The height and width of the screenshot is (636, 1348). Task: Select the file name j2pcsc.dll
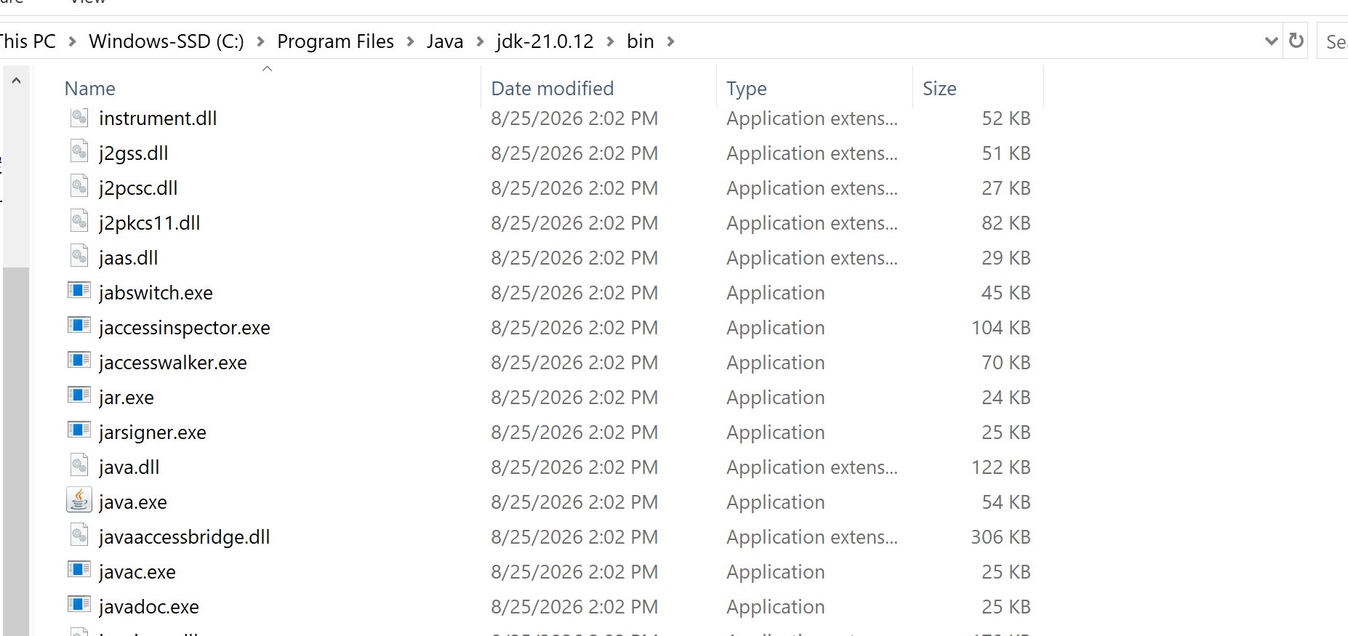point(138,188)
